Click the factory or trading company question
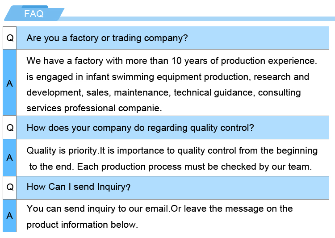Image resolution: width=335 pixels, height=238 pixels. pyautogui.click(x=107, y=38)
